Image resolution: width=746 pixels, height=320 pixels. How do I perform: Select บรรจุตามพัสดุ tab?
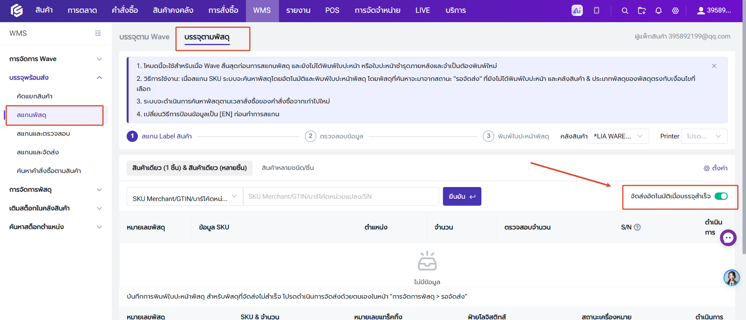207,37
